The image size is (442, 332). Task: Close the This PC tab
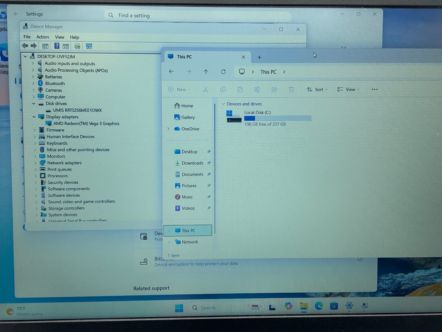(243, 57)
